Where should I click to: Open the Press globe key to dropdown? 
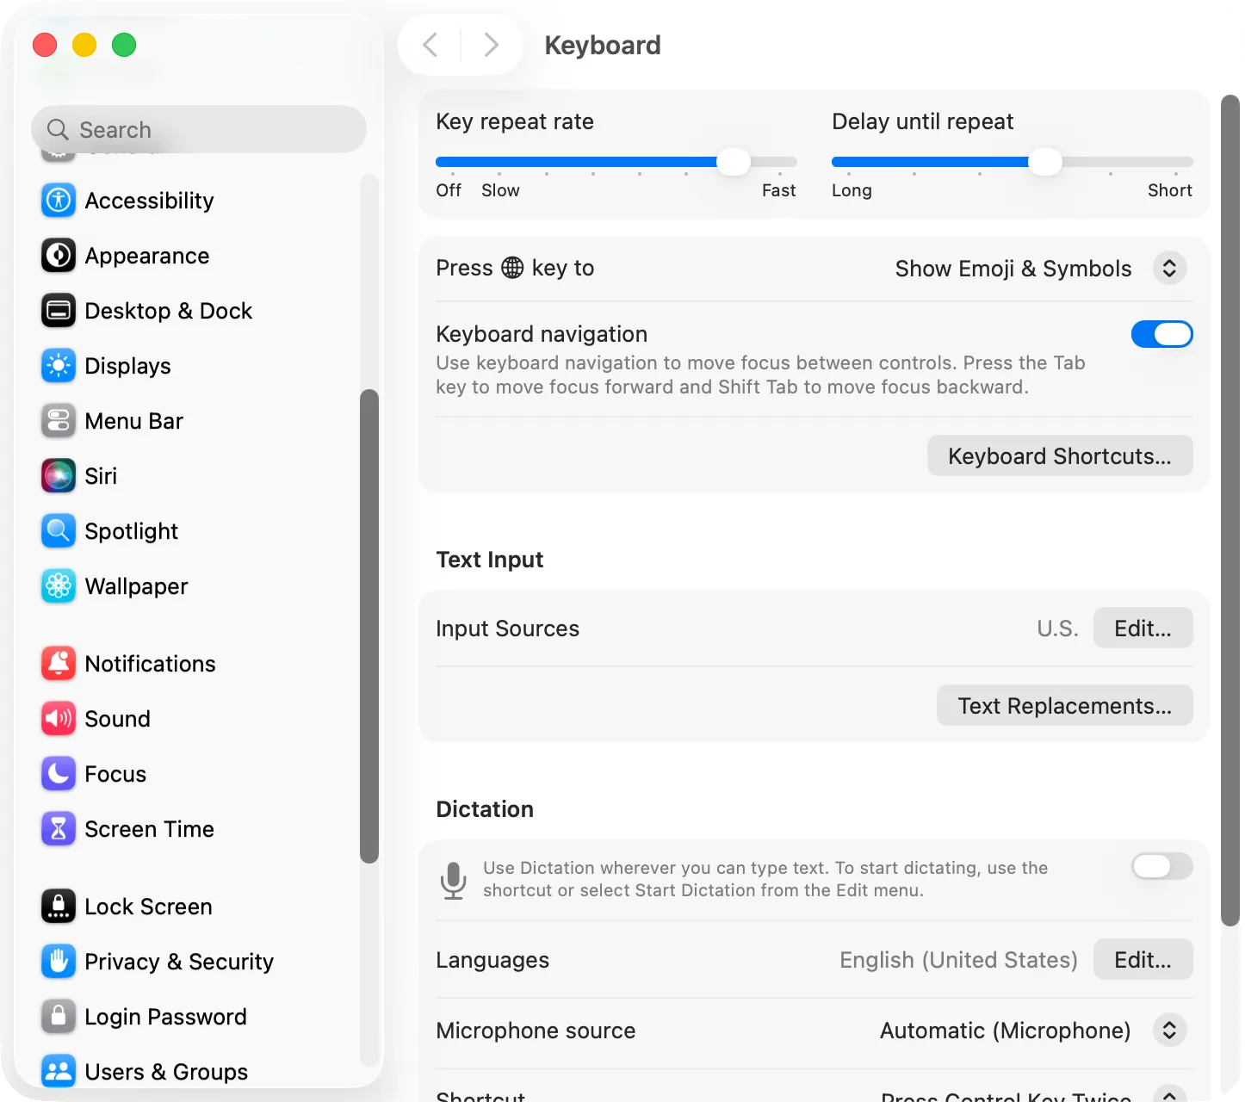pos(1169,269)
